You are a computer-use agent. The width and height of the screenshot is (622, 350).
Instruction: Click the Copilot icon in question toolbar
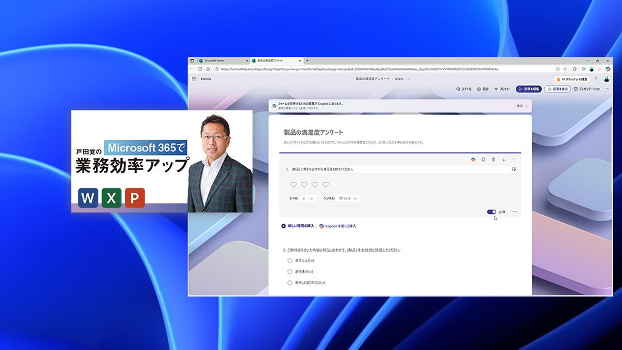473,160
